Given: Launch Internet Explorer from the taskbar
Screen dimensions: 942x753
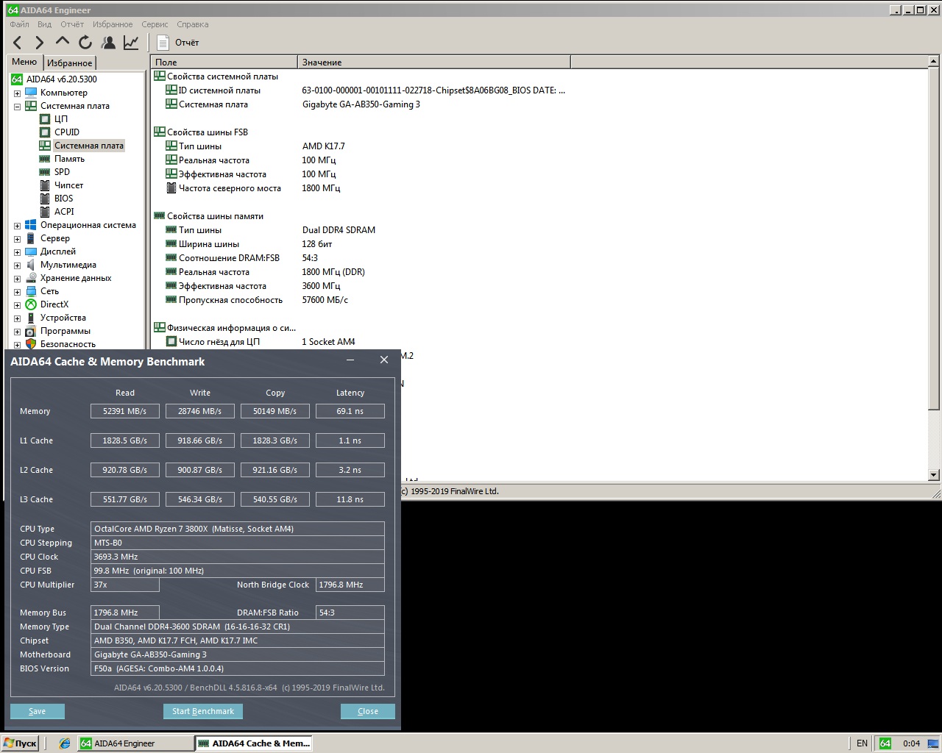Looking at the screenshot, I should [x=65, y=743].
